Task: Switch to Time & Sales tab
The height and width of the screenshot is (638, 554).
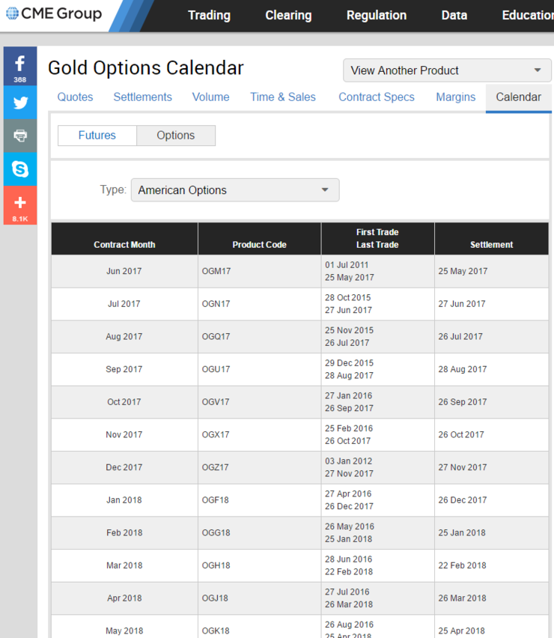Action: 283,97
